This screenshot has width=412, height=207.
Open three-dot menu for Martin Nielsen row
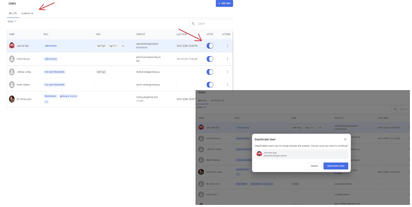(227, 85)
